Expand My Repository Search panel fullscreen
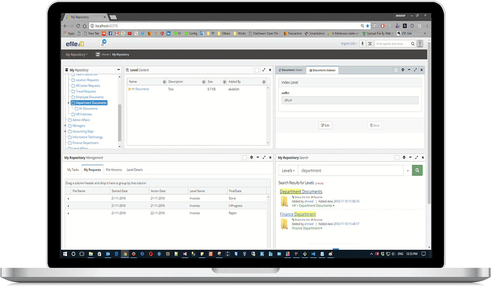491x286 pixels. (x=416, y=157)
